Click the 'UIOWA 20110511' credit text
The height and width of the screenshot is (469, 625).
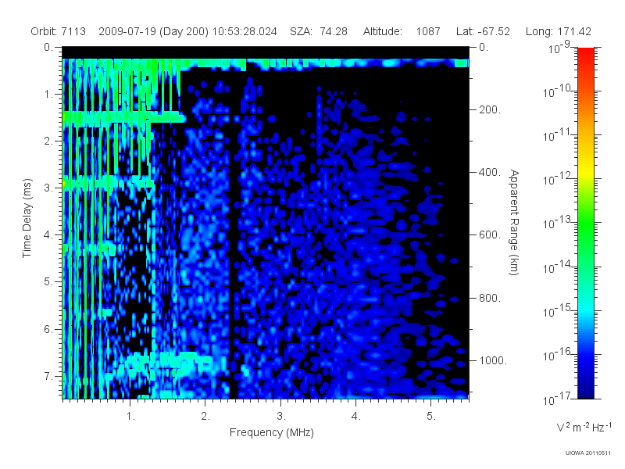tap(588, 453)
